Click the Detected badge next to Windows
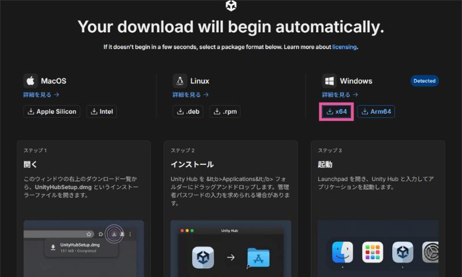This screenshot has height=277, width=462. pos(424,81)
